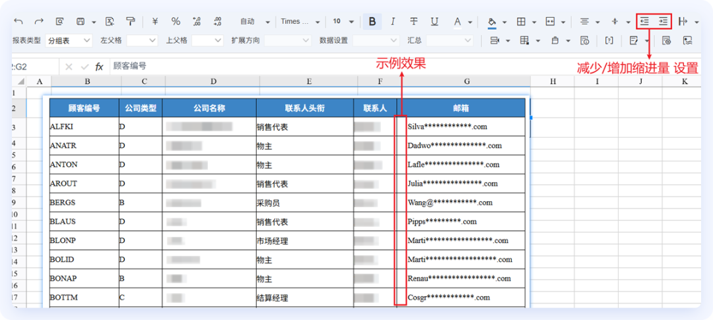This screenshot has height=320, width=713.
Task: Open the 汇总 dropdown
Action: click(450, 40)
